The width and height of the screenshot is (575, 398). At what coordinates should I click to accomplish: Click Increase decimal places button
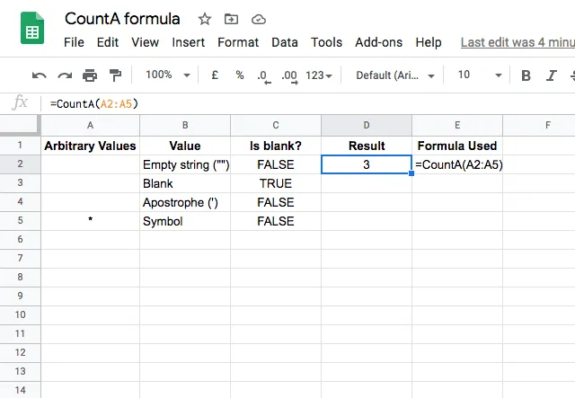(289, 76)
